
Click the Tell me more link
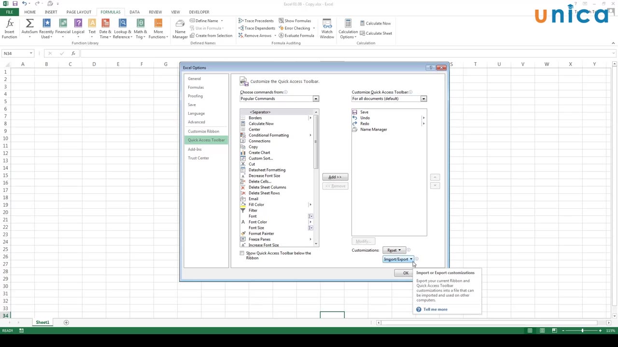tap(435, 309)
